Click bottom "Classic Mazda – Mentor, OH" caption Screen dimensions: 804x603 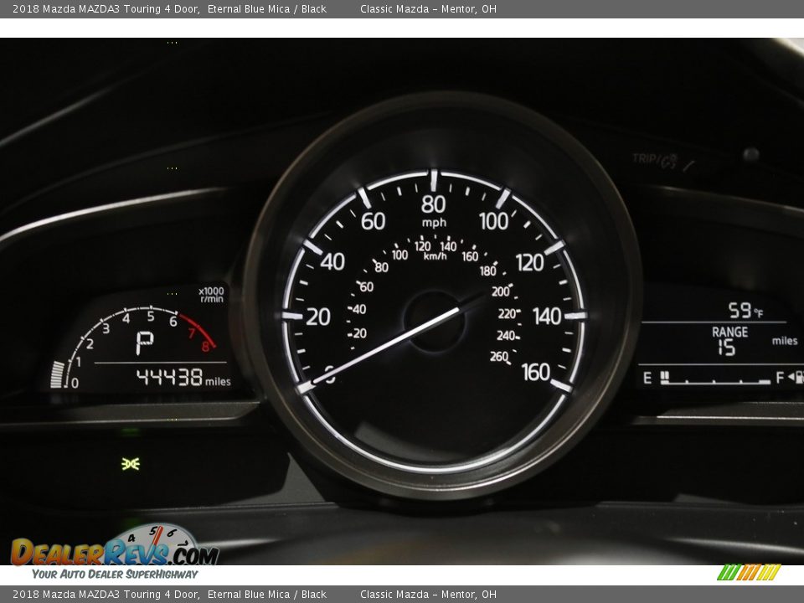pos(428,595)
